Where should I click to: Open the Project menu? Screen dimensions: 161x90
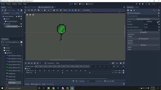click(x=9, y=4)
